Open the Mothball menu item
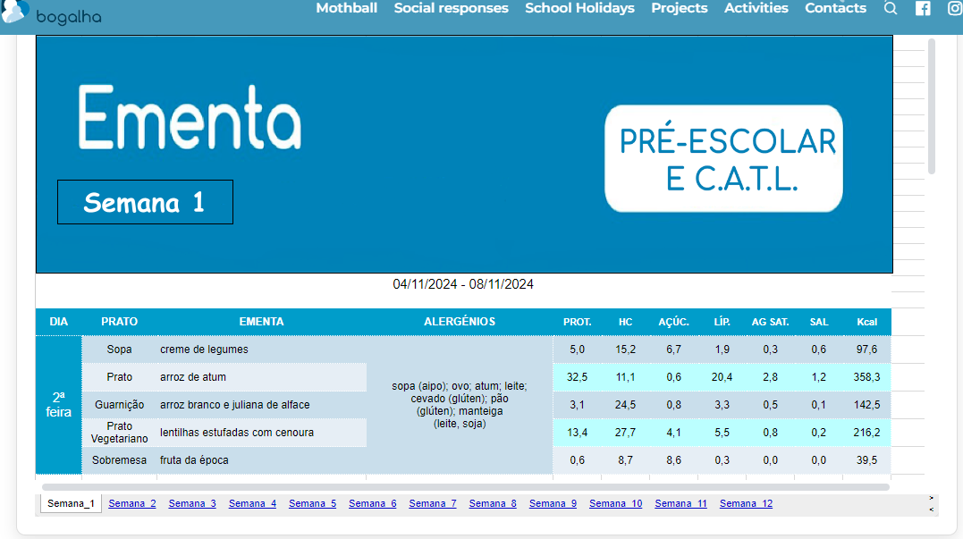The image size is (963, 539). tap(346, 8)
